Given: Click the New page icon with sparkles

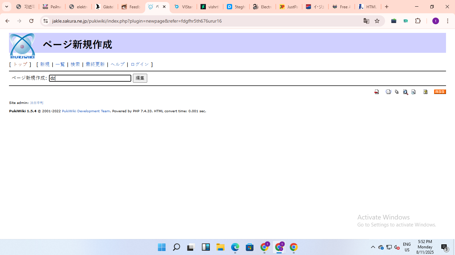Looking at the screenshot, I should 388,92.
